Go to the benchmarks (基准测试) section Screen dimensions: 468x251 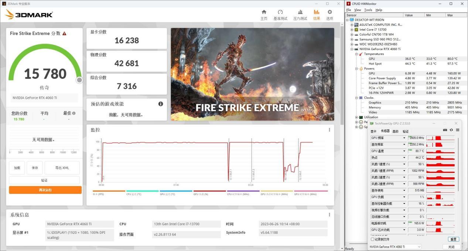click(280, 15)
